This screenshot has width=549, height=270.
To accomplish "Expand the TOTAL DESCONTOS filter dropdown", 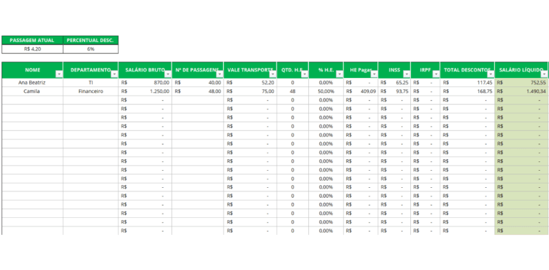I will 490,74.
